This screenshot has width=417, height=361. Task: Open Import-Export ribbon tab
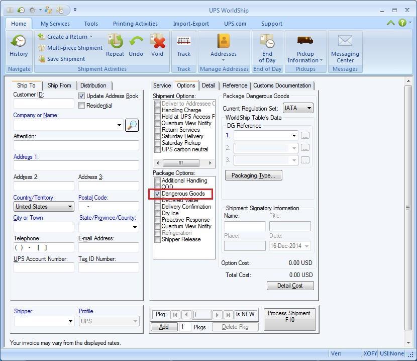click(191, 24)
